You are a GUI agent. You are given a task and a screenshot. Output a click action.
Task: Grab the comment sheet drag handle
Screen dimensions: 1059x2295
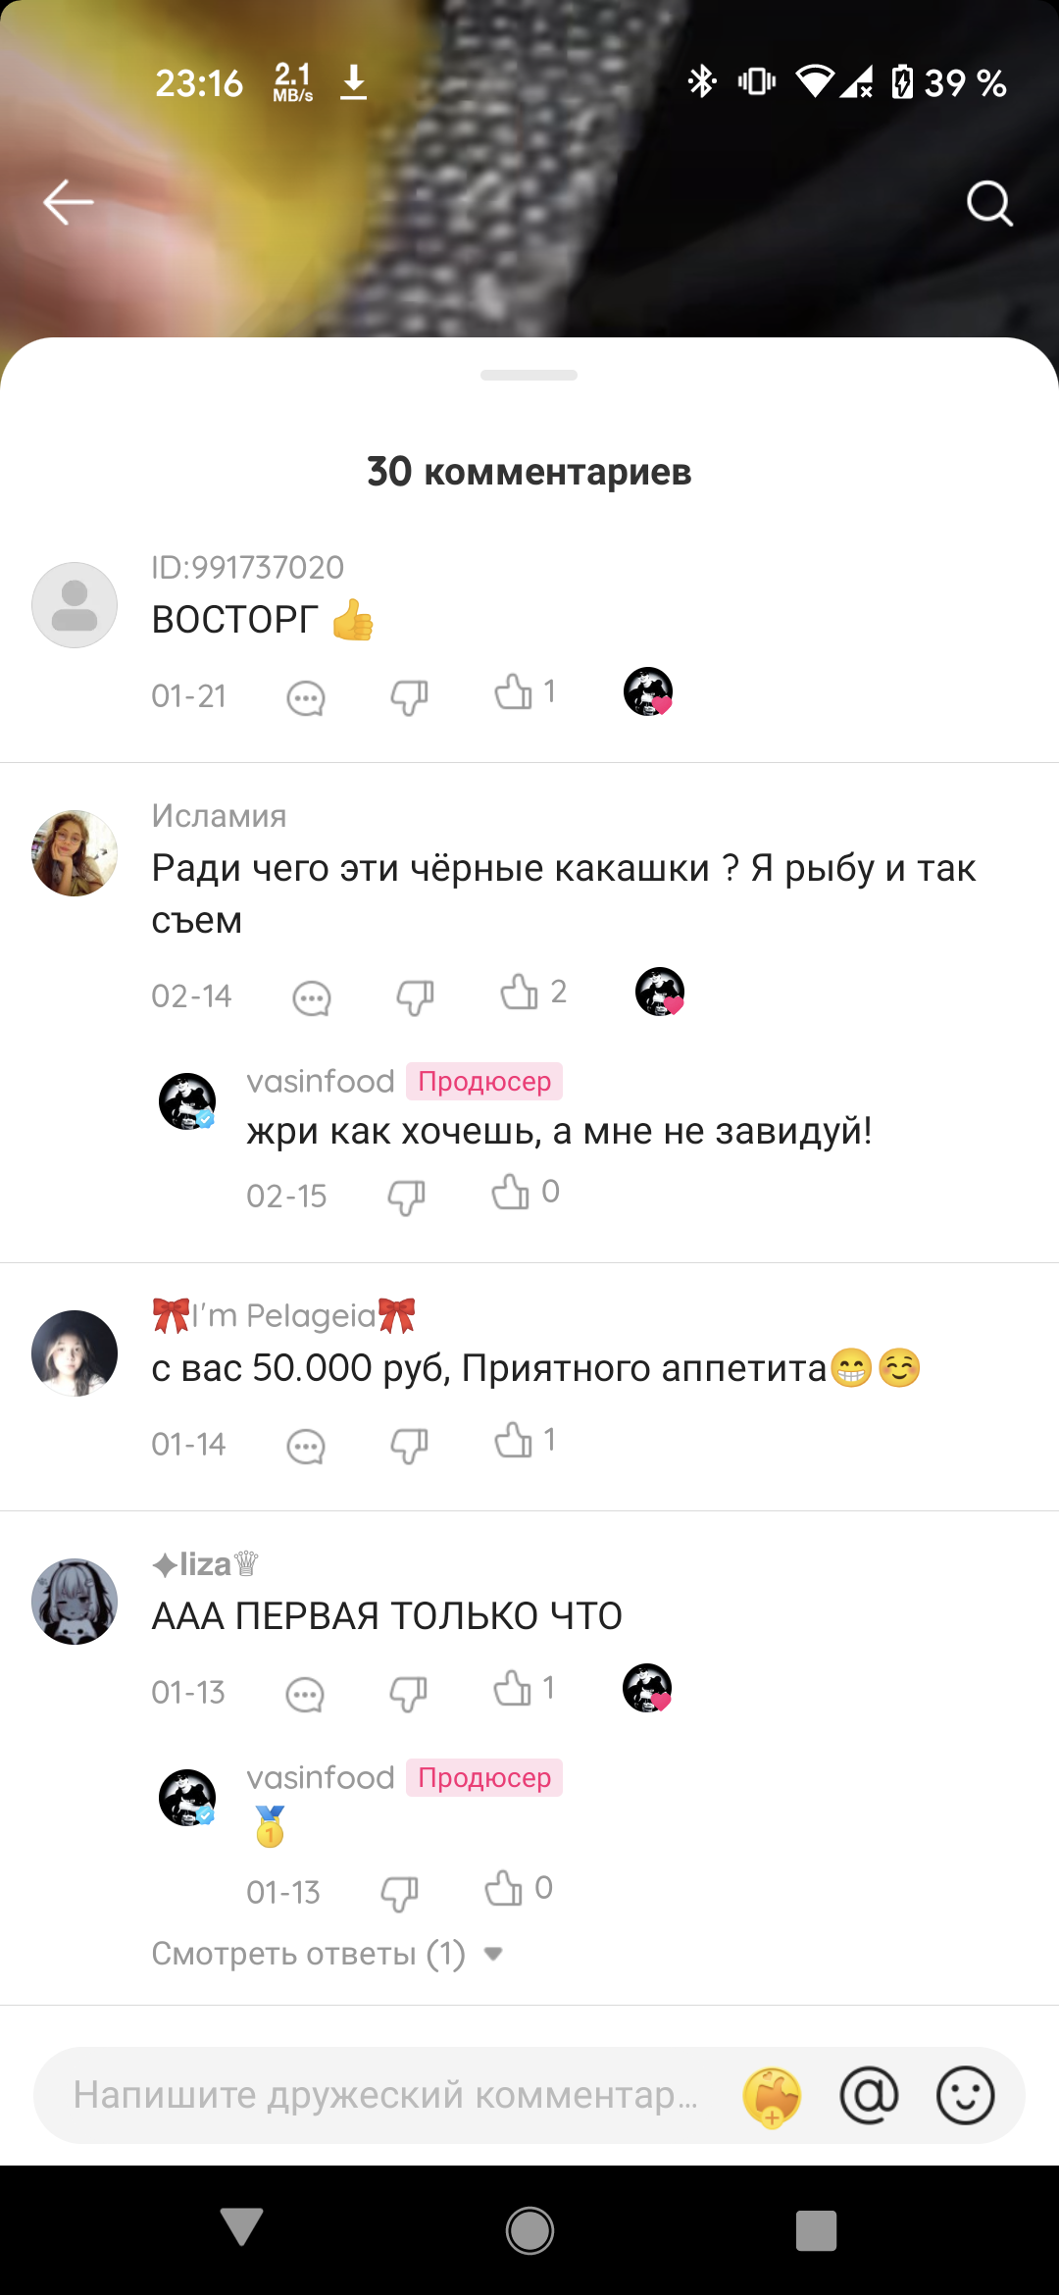(x=529, y=375)
